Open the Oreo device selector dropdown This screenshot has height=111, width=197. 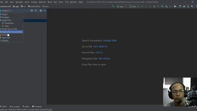point(134,6)
